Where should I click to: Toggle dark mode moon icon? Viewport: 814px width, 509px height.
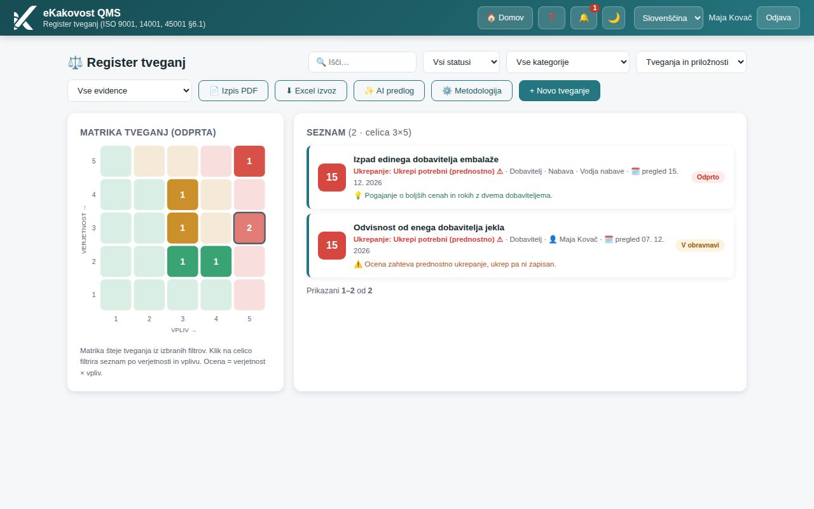click(x=614, y=18)
